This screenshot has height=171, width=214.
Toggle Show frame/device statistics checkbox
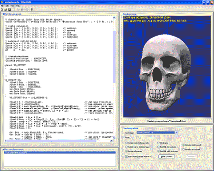pos(138,156)
